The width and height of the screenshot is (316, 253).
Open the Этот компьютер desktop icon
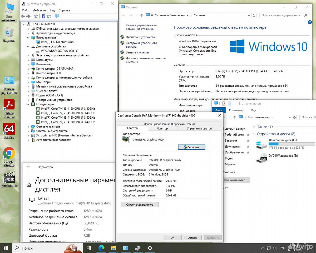[x=9, y=12]
